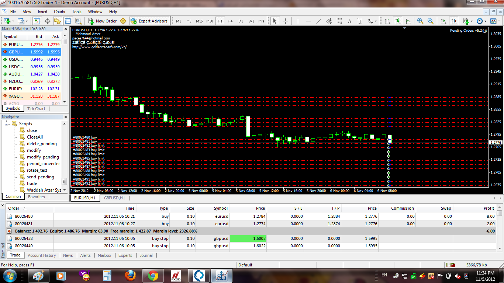Open Firefox from the Windows taskbar
This screenshot has width=504, height=283.
coord(130,275)
